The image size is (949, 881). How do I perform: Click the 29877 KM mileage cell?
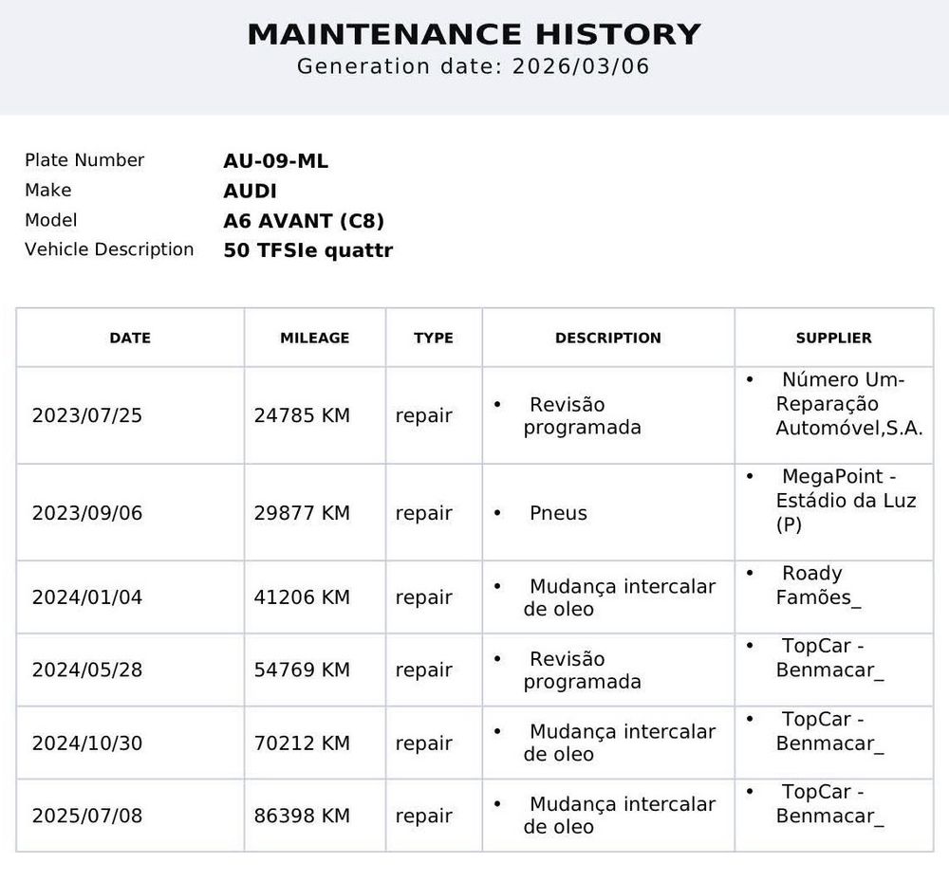tap(302, 513)
